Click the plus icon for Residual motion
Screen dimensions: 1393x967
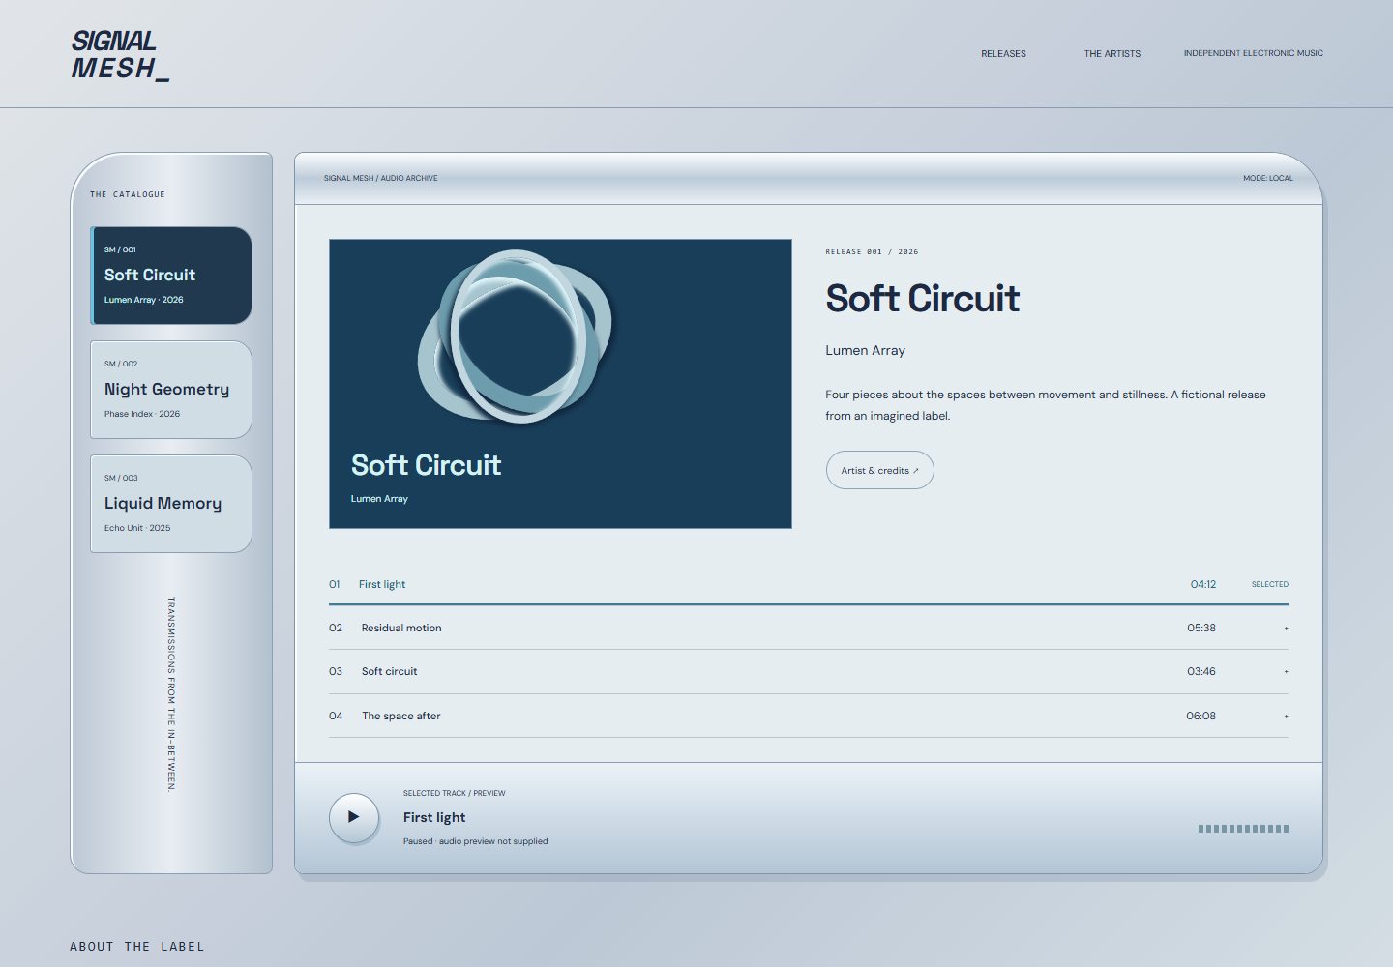(x=1286, y=628)
